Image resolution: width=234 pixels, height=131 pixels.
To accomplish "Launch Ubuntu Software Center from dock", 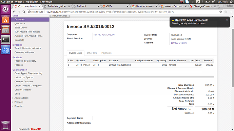I will [x=5, y=19].
